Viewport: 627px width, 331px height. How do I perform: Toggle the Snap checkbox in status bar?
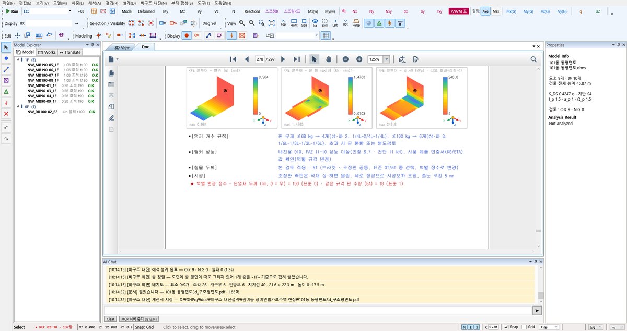[506, 327]
